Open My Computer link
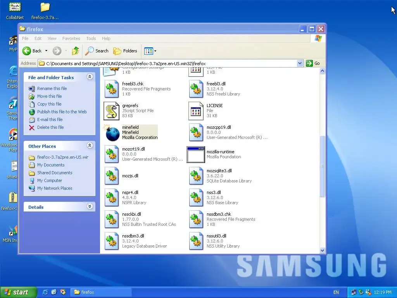 (x=46, y=181)
